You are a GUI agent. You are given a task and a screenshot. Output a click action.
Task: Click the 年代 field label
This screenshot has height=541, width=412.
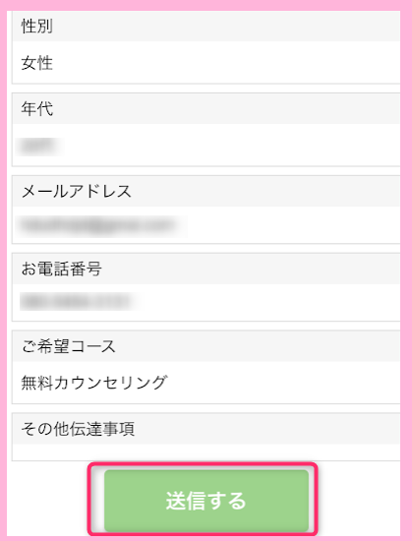click(x=37, y=108)
